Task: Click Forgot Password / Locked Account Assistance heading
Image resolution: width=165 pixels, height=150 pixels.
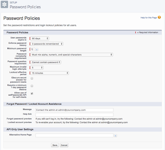Action: point(34,104)
